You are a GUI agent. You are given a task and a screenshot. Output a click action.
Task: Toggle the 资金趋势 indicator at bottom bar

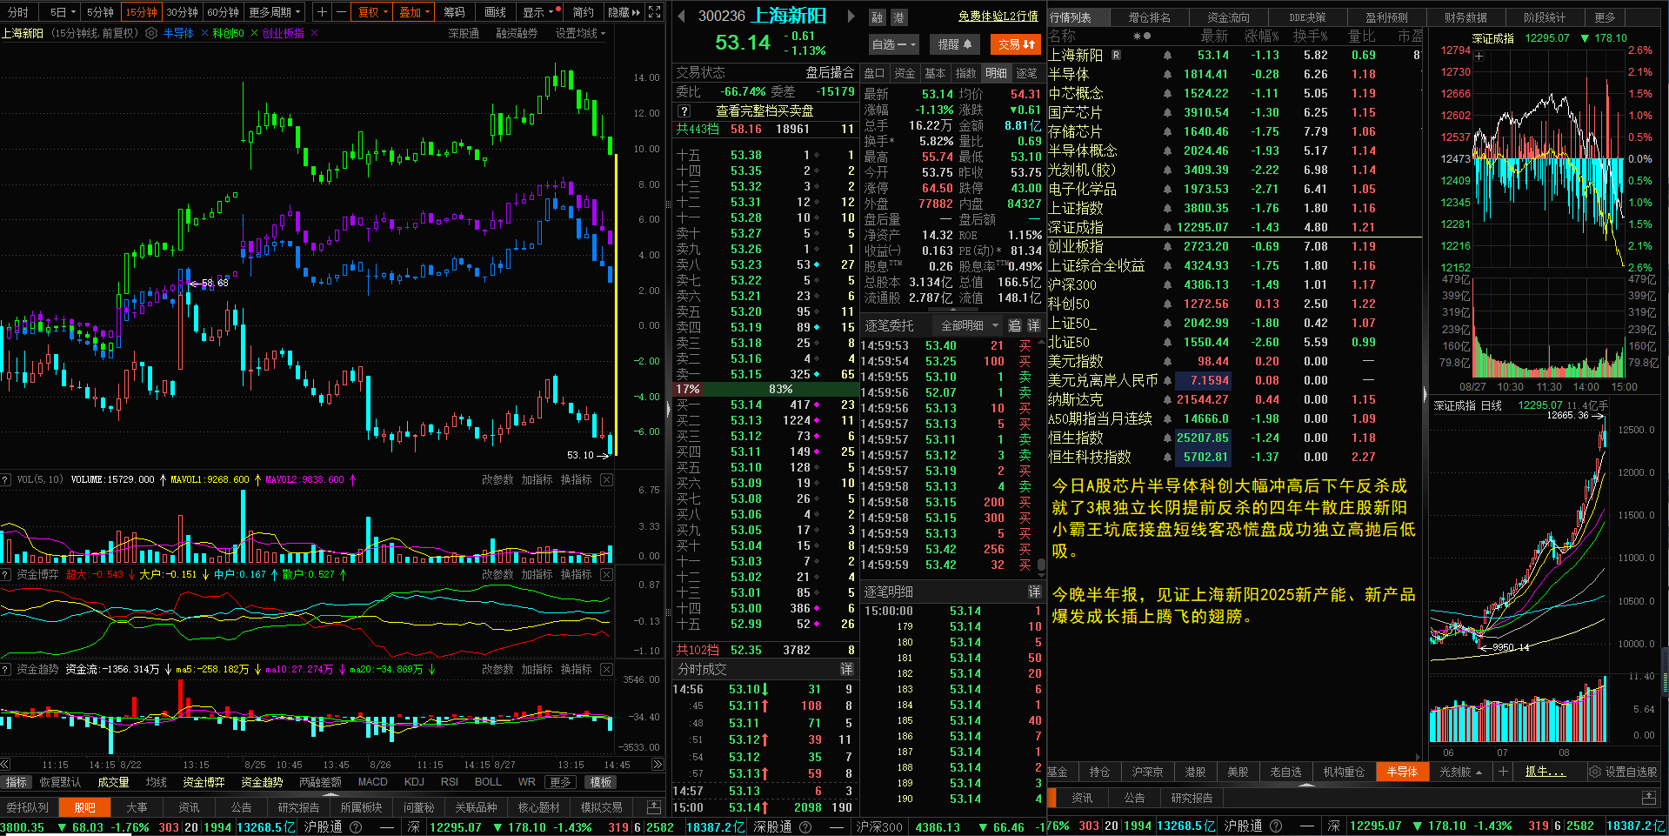pos(262,782)
